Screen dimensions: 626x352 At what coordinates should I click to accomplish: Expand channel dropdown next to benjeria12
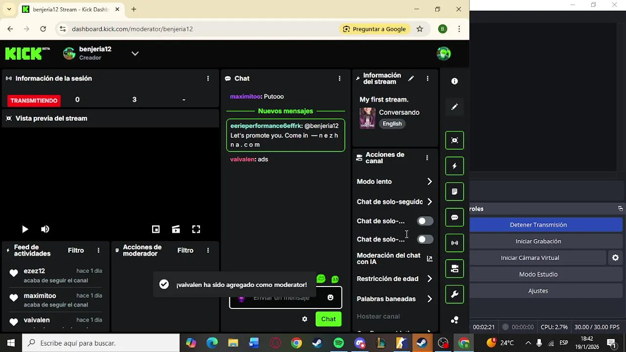click(135, 53)
